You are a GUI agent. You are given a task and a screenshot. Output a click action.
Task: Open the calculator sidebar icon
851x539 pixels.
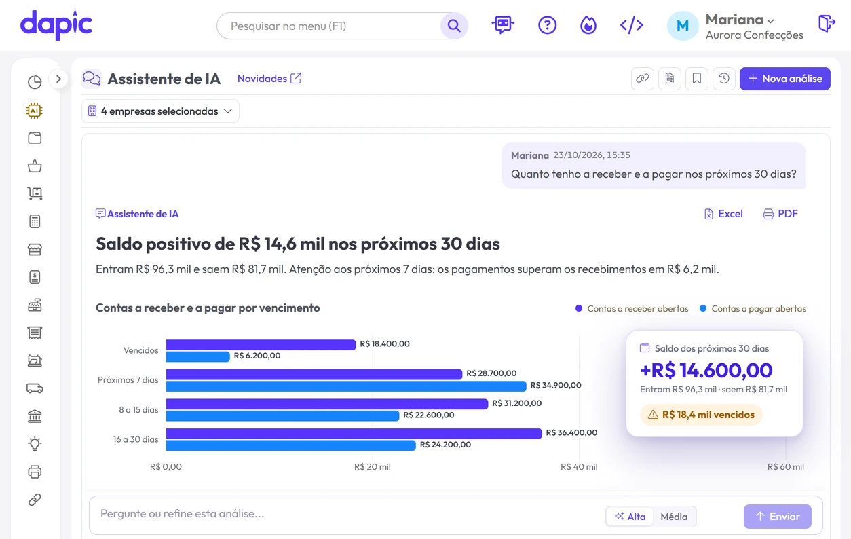click(35, 221)
